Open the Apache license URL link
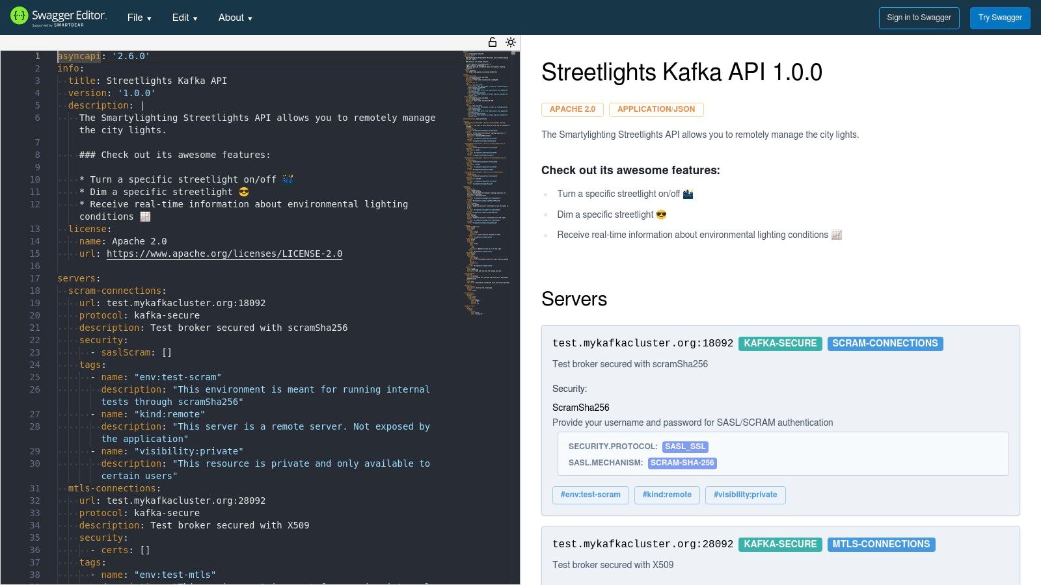The height and width of the screenshot is (585, 1041). 224,253
